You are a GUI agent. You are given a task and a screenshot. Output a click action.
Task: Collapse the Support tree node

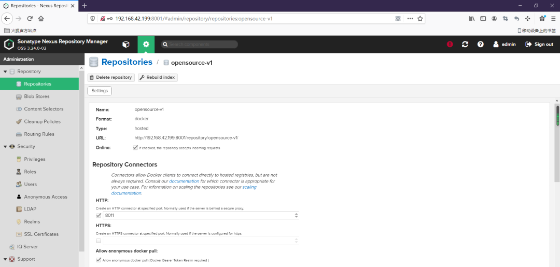tap(5, 259)
